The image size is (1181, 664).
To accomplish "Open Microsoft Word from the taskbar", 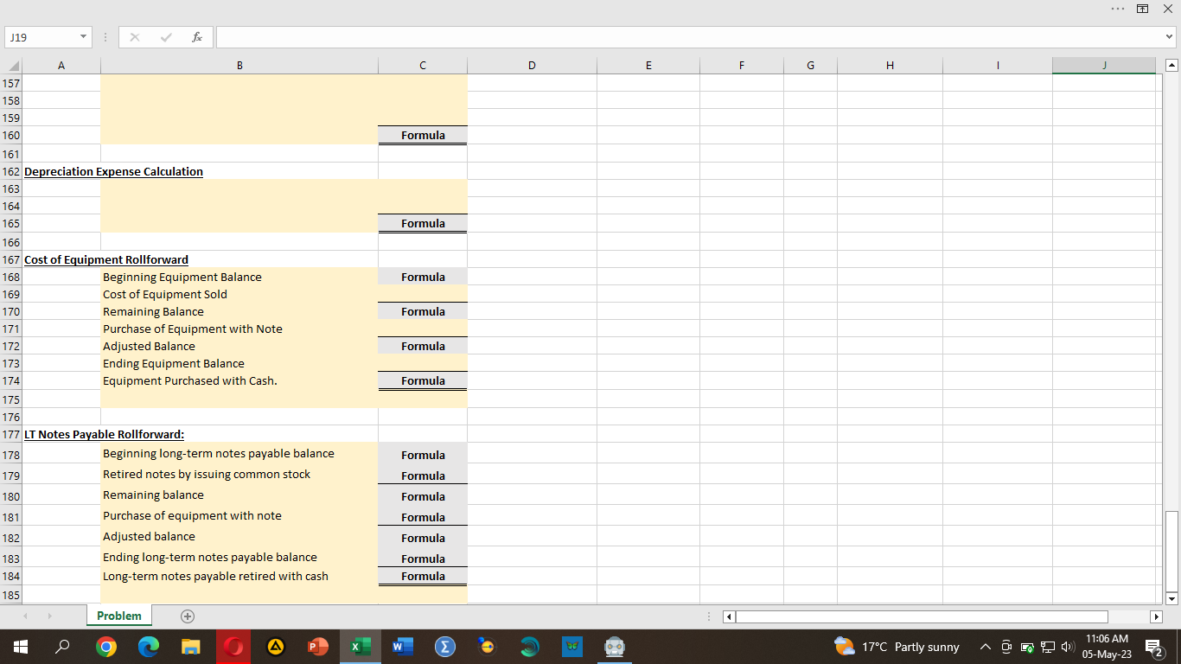I will point(402,647).
